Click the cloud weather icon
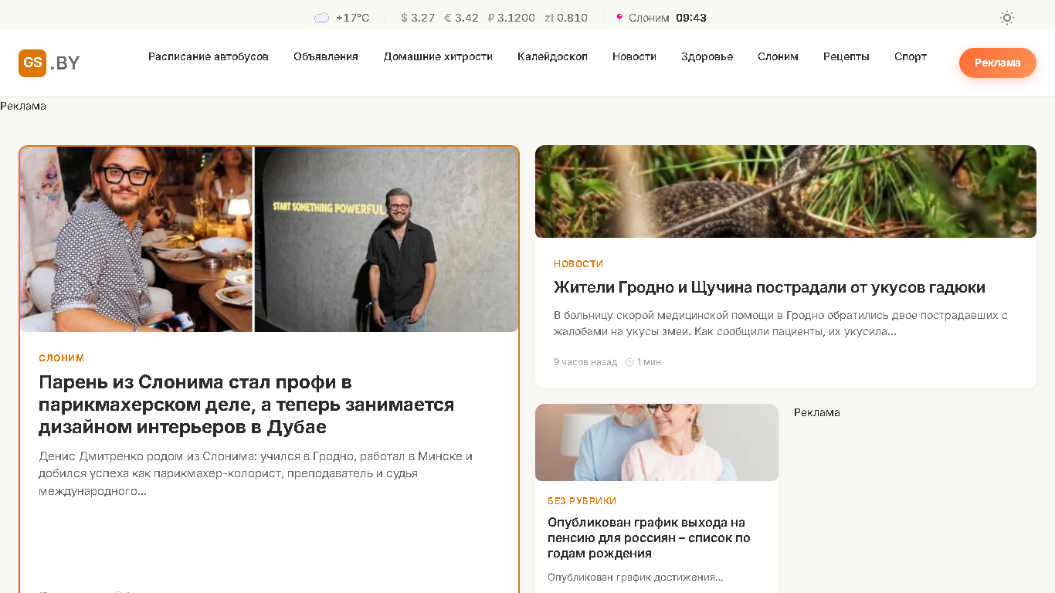 coord(321,18)
